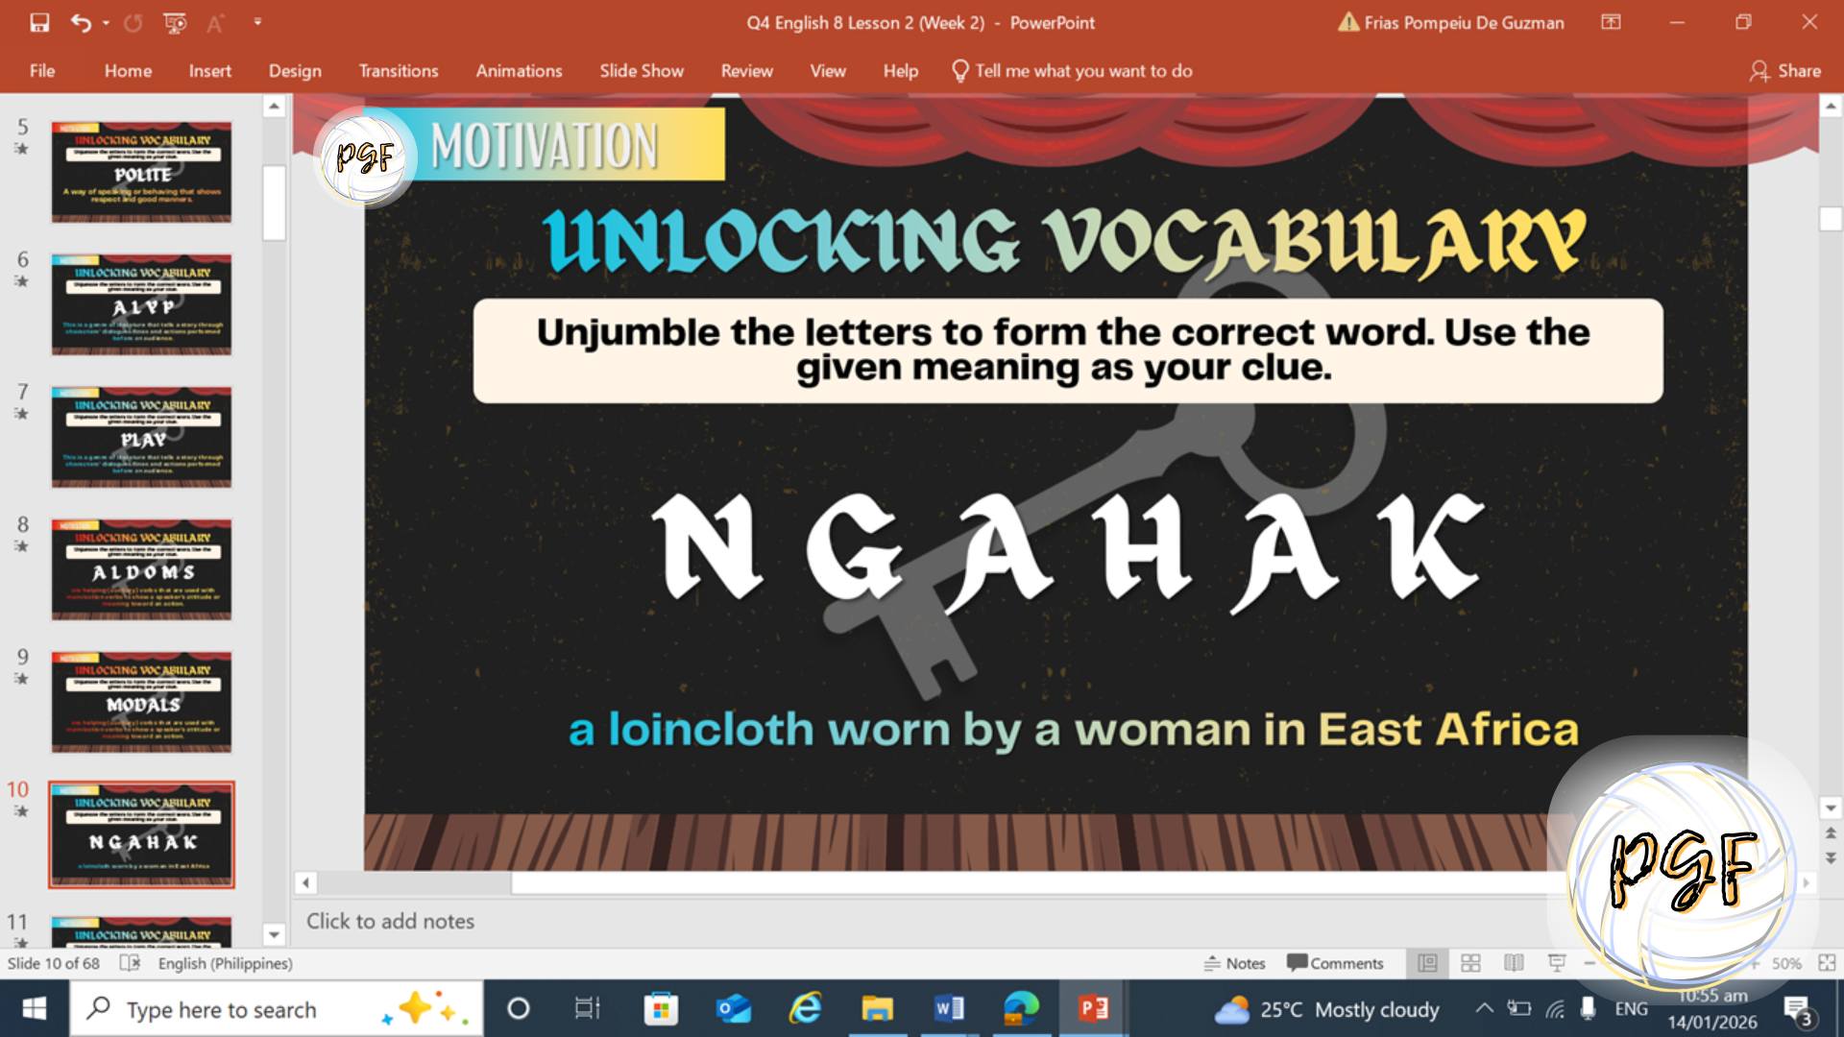The height and width of the screenshot is (1037, 1844).
Task: Click the Next Slide double-arrow button
Action: pyautogui.click(x=1831, y=857)
